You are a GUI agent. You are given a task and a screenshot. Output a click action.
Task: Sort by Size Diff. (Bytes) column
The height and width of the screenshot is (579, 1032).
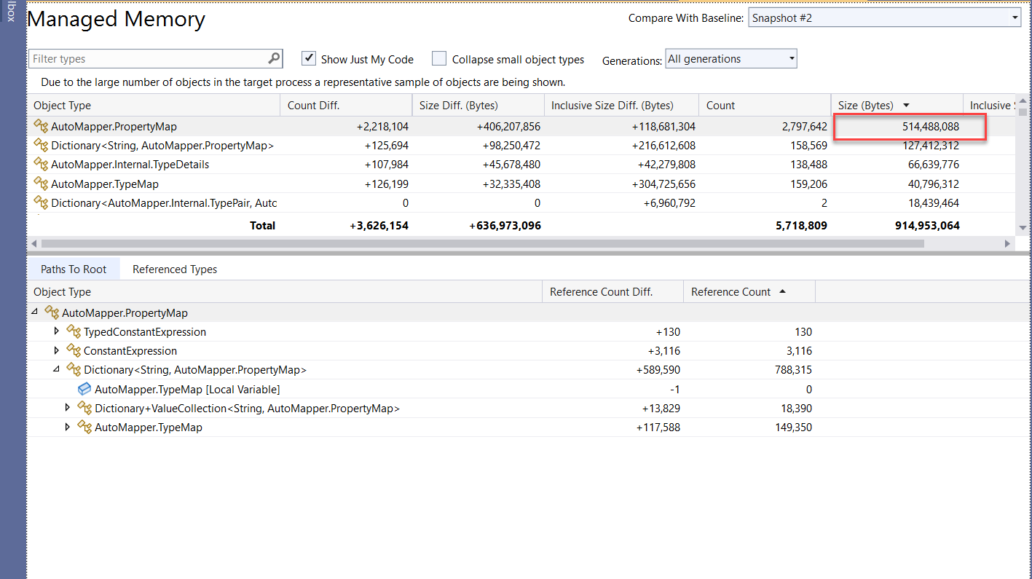[478, 105]
